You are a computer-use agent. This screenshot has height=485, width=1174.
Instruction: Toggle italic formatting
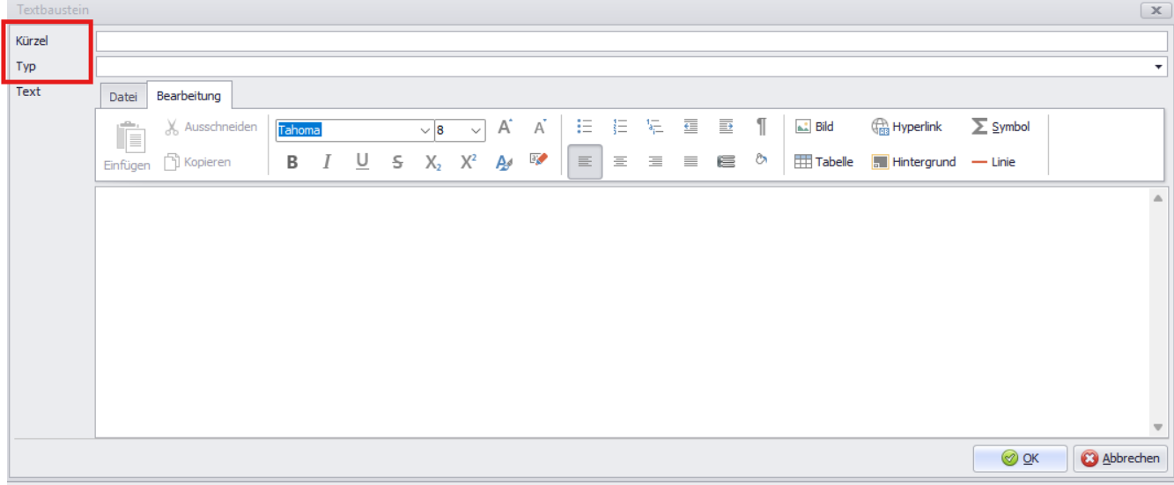327,162
